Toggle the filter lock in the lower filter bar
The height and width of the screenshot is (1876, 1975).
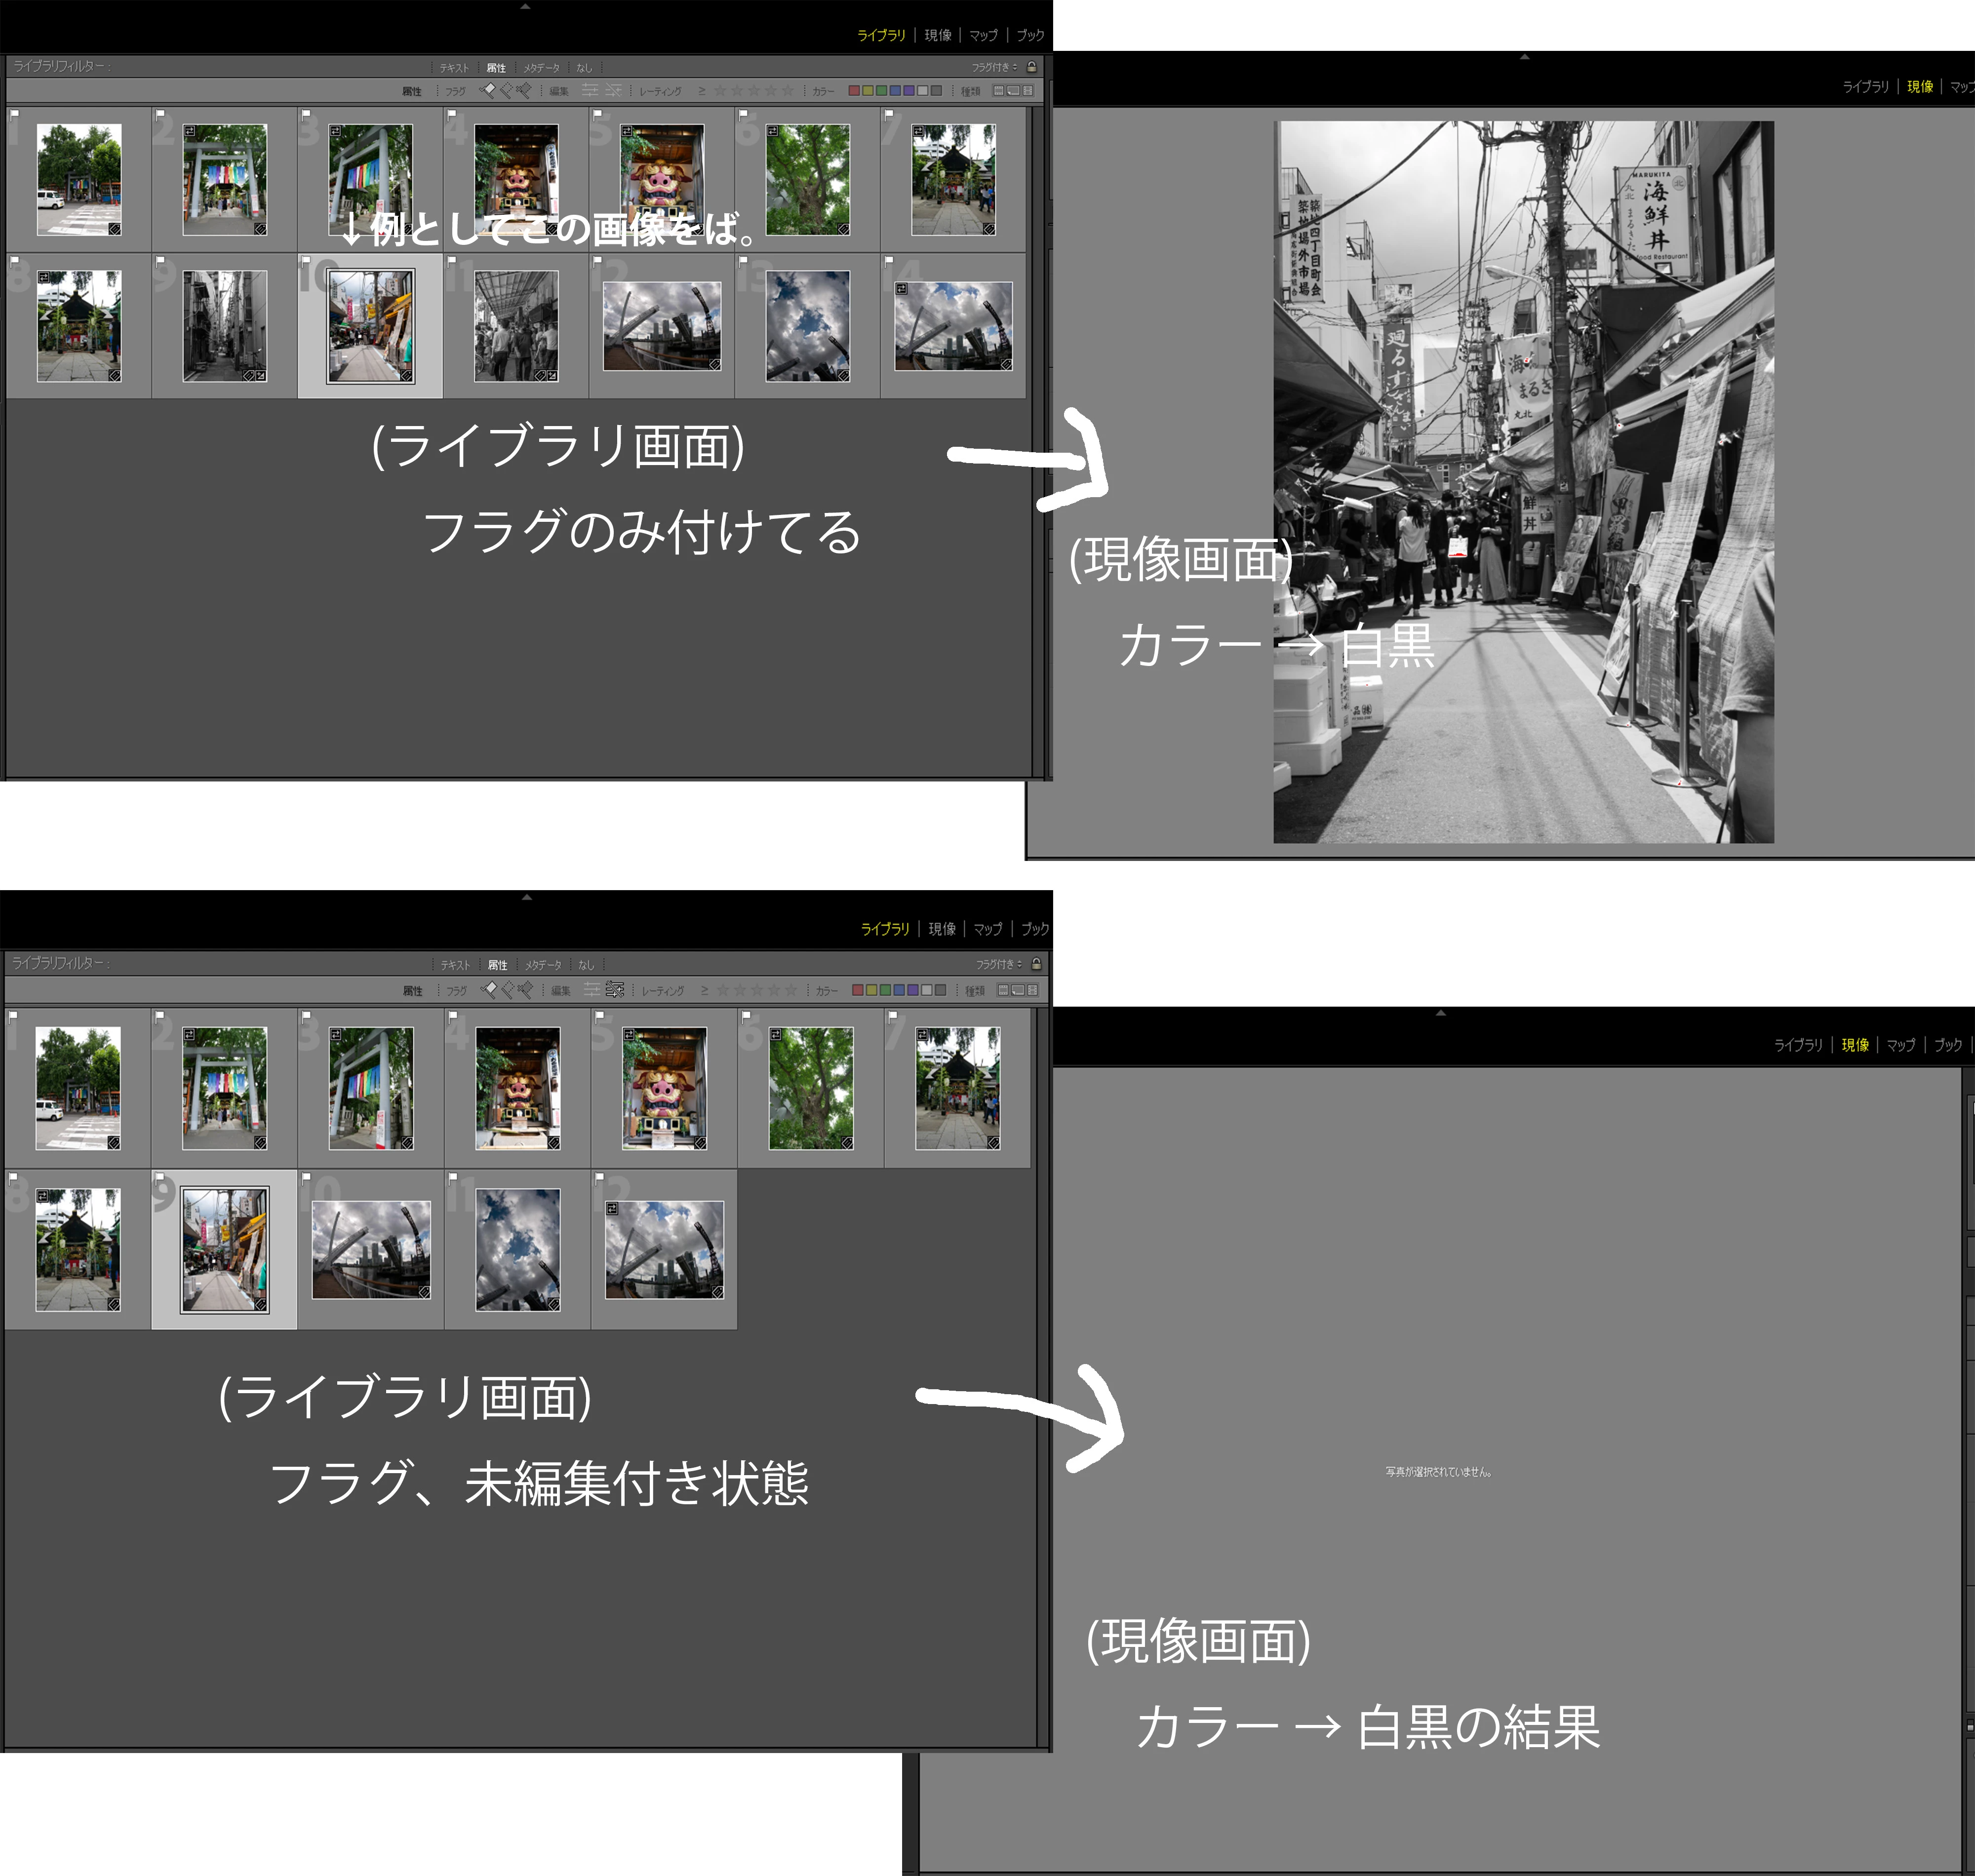(1036, 964)
